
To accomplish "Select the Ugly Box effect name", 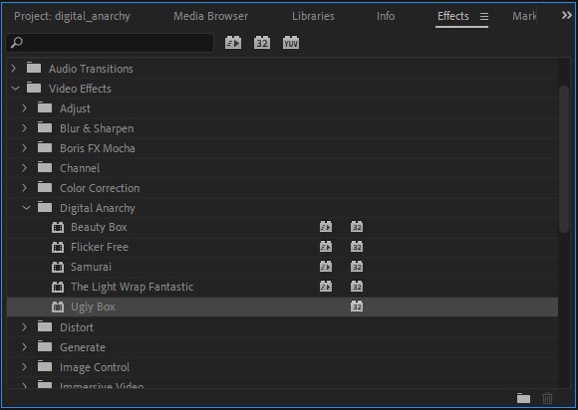I will point(93,307).
